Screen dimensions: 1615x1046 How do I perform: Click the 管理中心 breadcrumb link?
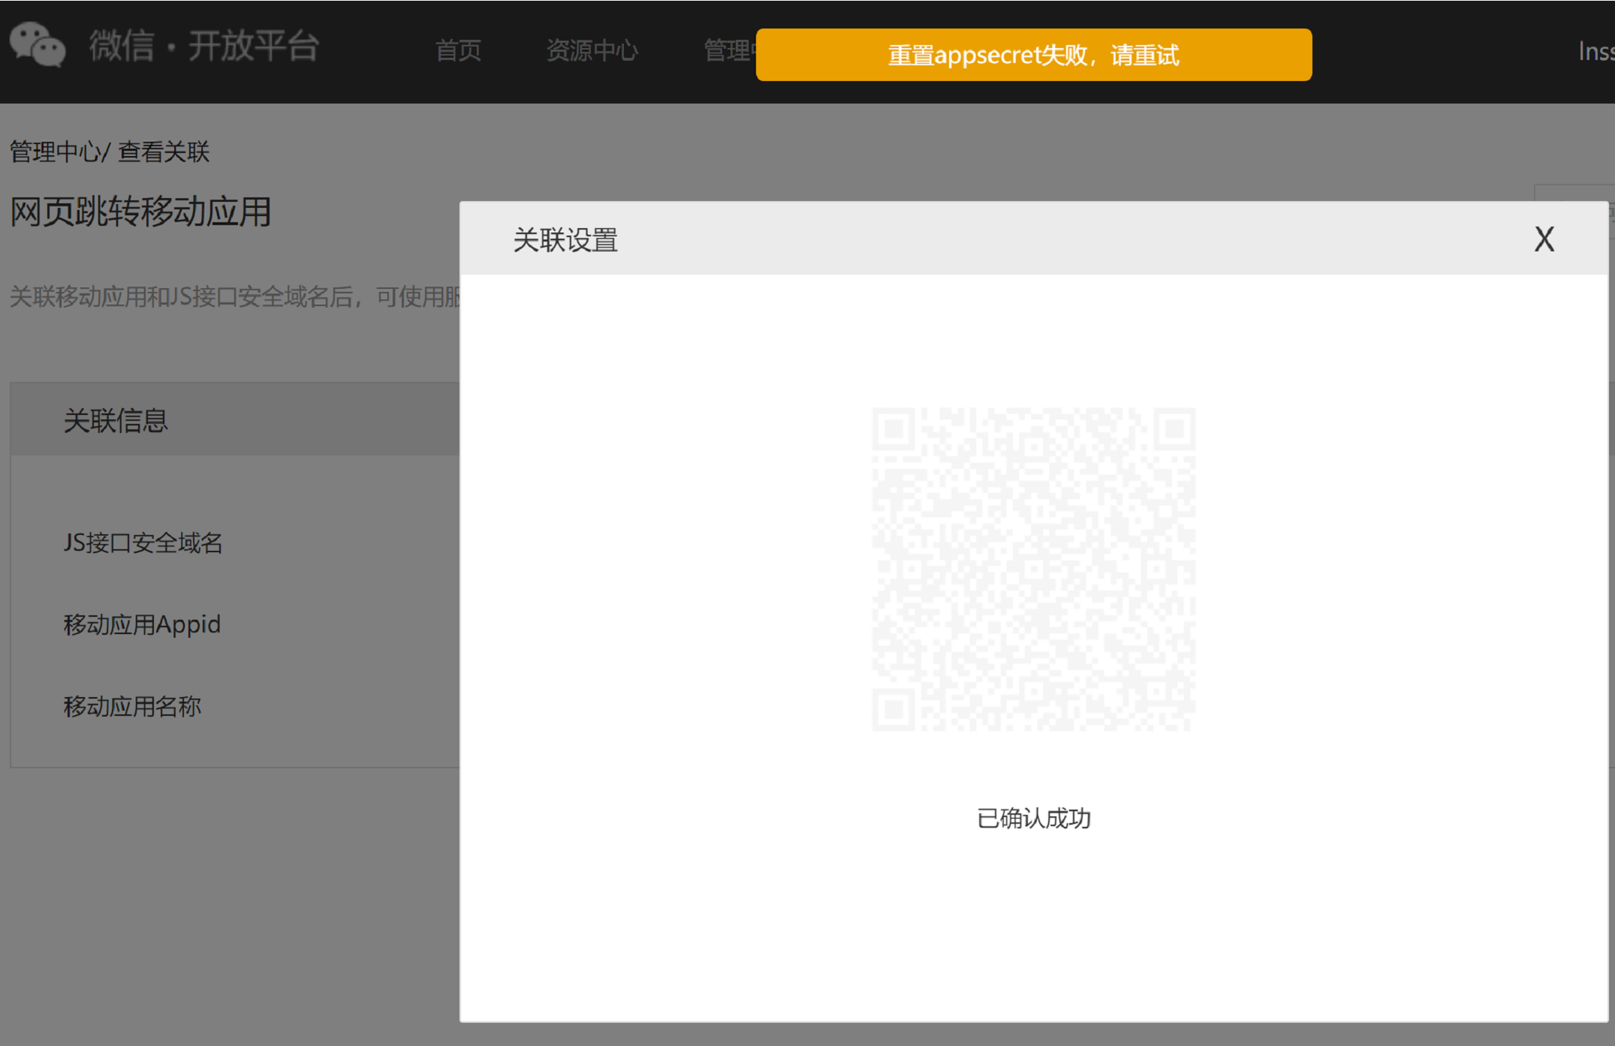(54, 152)
